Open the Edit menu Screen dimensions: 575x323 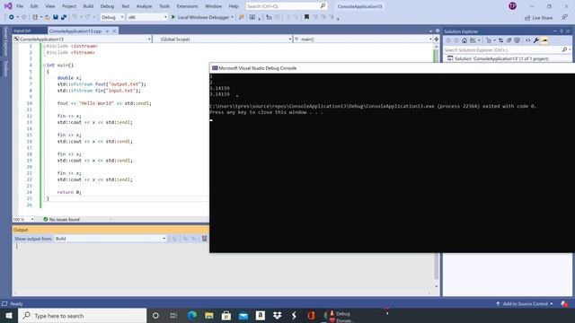[34, 6]
